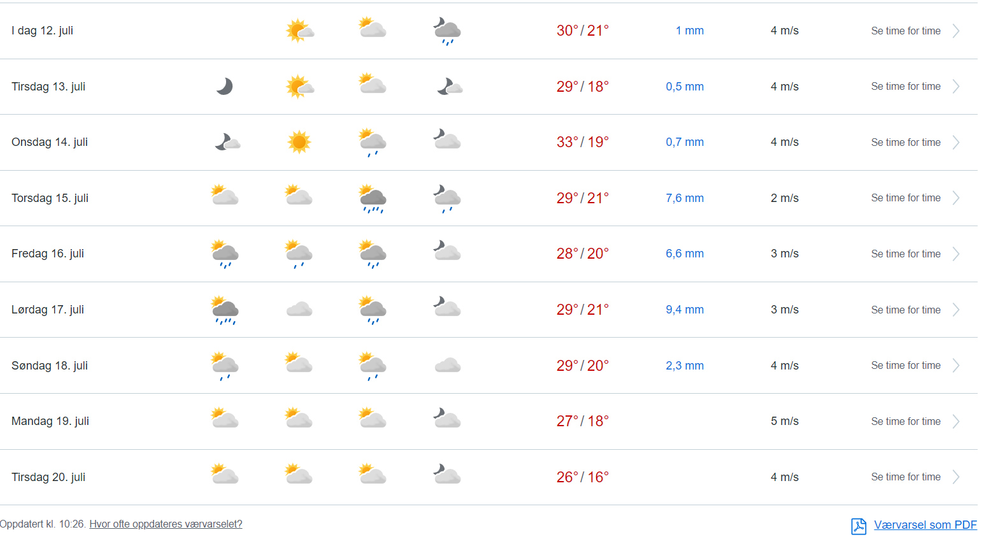Image resolution: width=984 pixels, height=539 pixels.
Task: Click the plain cloud icon on Søndag 18. juli
Action: (x=447, y=366)
